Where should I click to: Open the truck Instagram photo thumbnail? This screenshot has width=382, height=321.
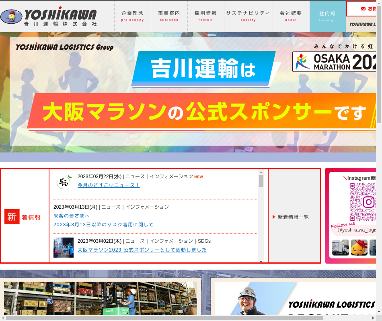pyautogui.click(x=340, y=248)
